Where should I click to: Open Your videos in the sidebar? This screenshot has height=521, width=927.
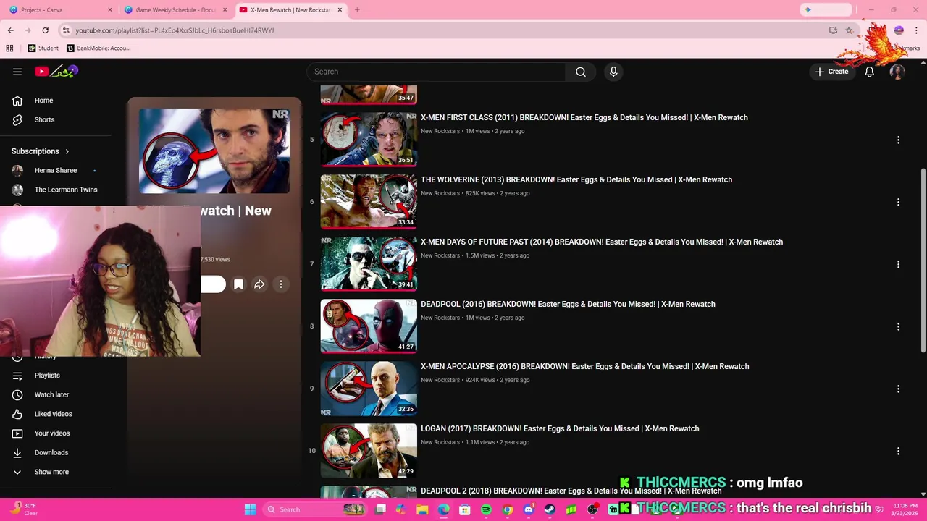52,433
